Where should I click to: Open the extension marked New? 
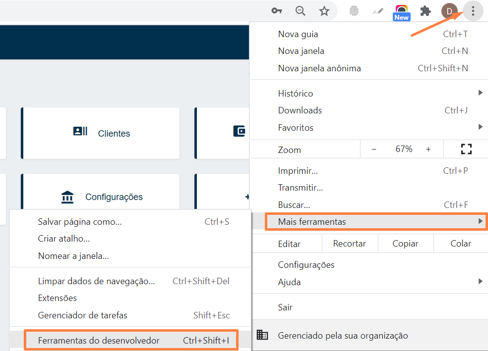click(402, 13)
